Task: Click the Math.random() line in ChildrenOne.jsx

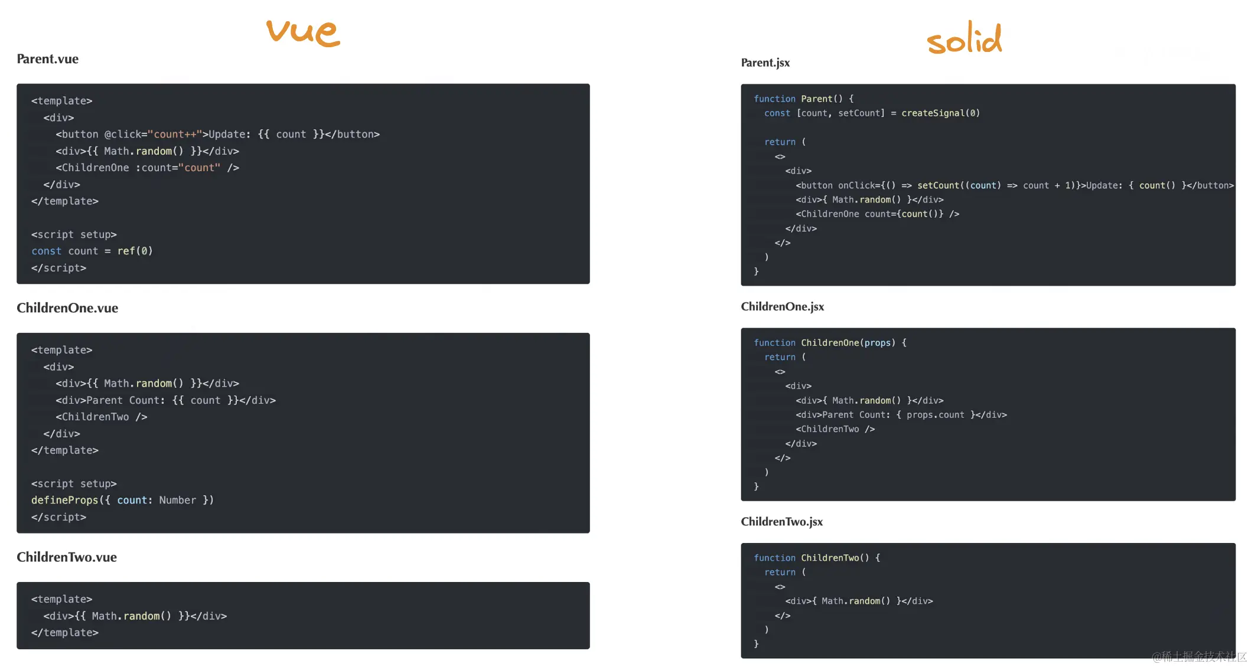Action: pos(869,400)
